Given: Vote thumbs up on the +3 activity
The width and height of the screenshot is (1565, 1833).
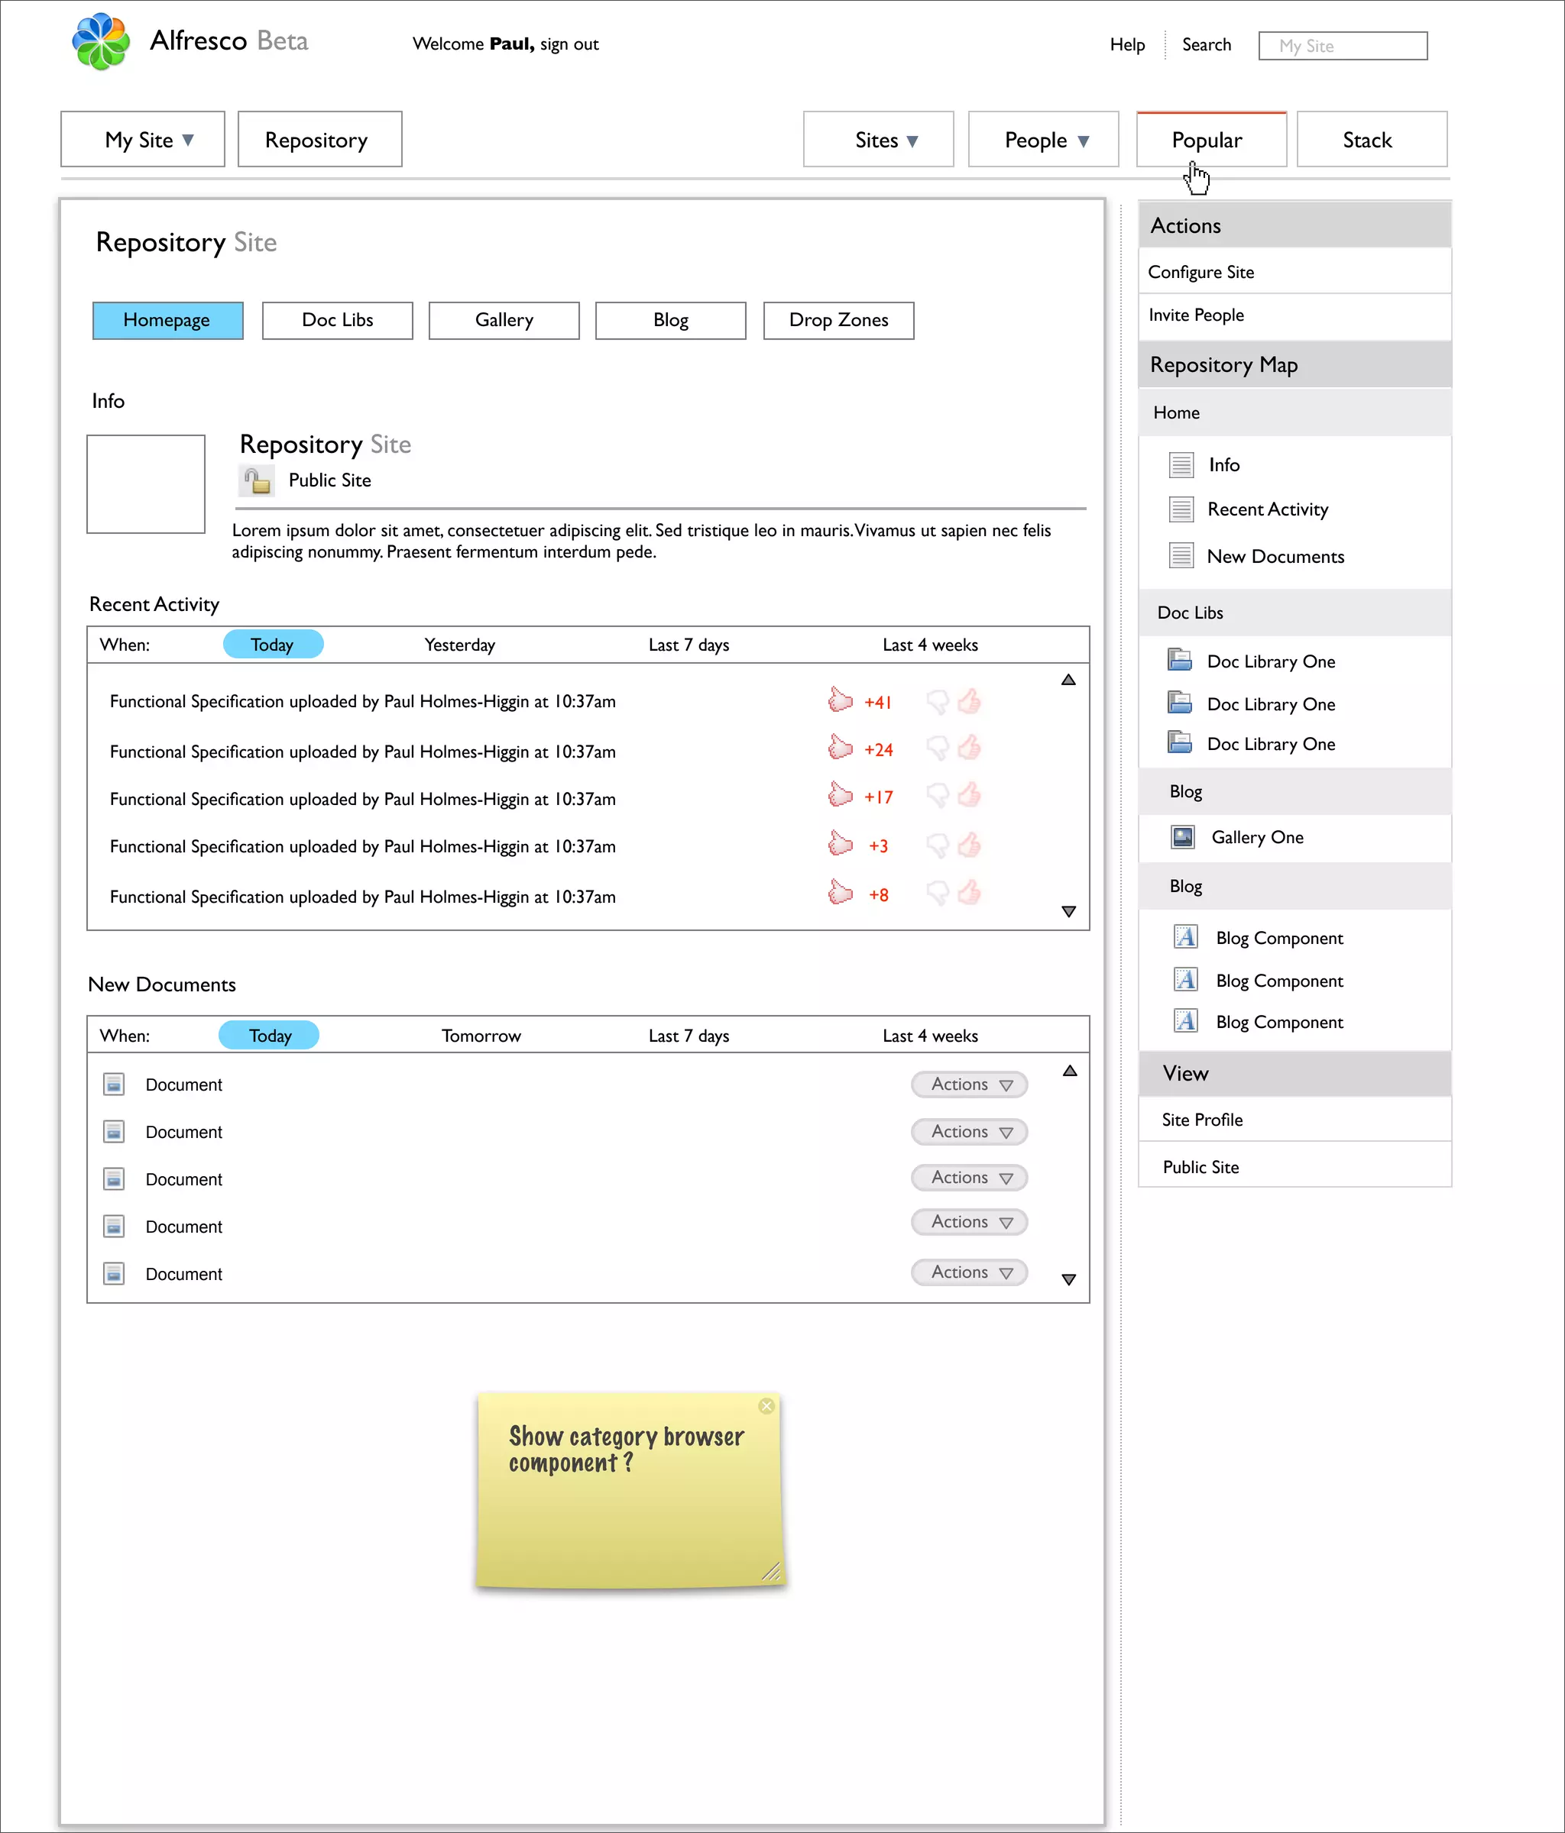Looking at the screenshot, I should 969,845.
